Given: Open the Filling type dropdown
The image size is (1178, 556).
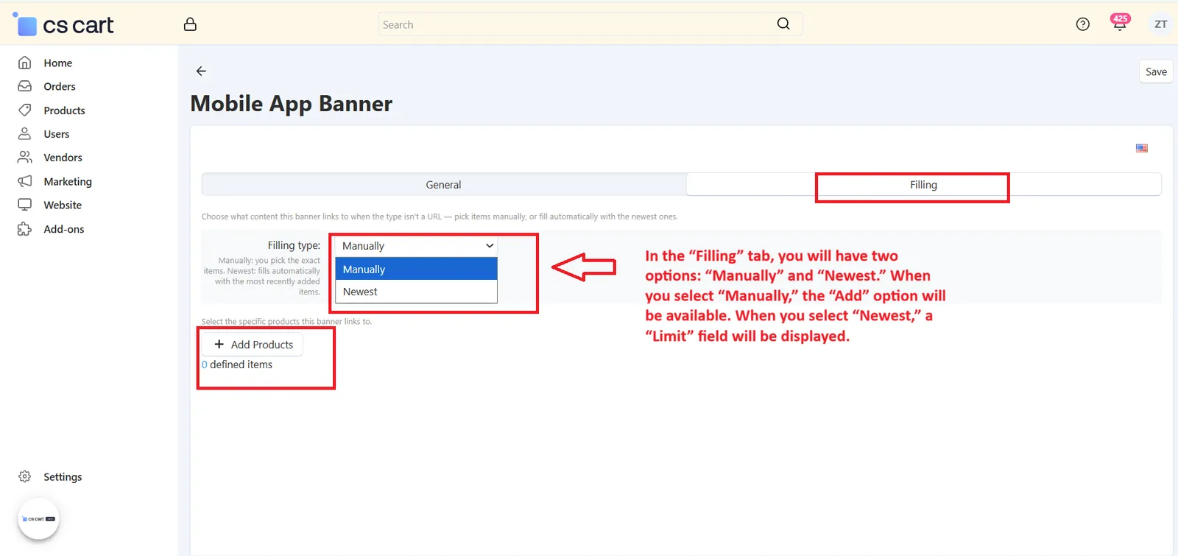Looking at the screenshot, I should [x=416, y=246].
